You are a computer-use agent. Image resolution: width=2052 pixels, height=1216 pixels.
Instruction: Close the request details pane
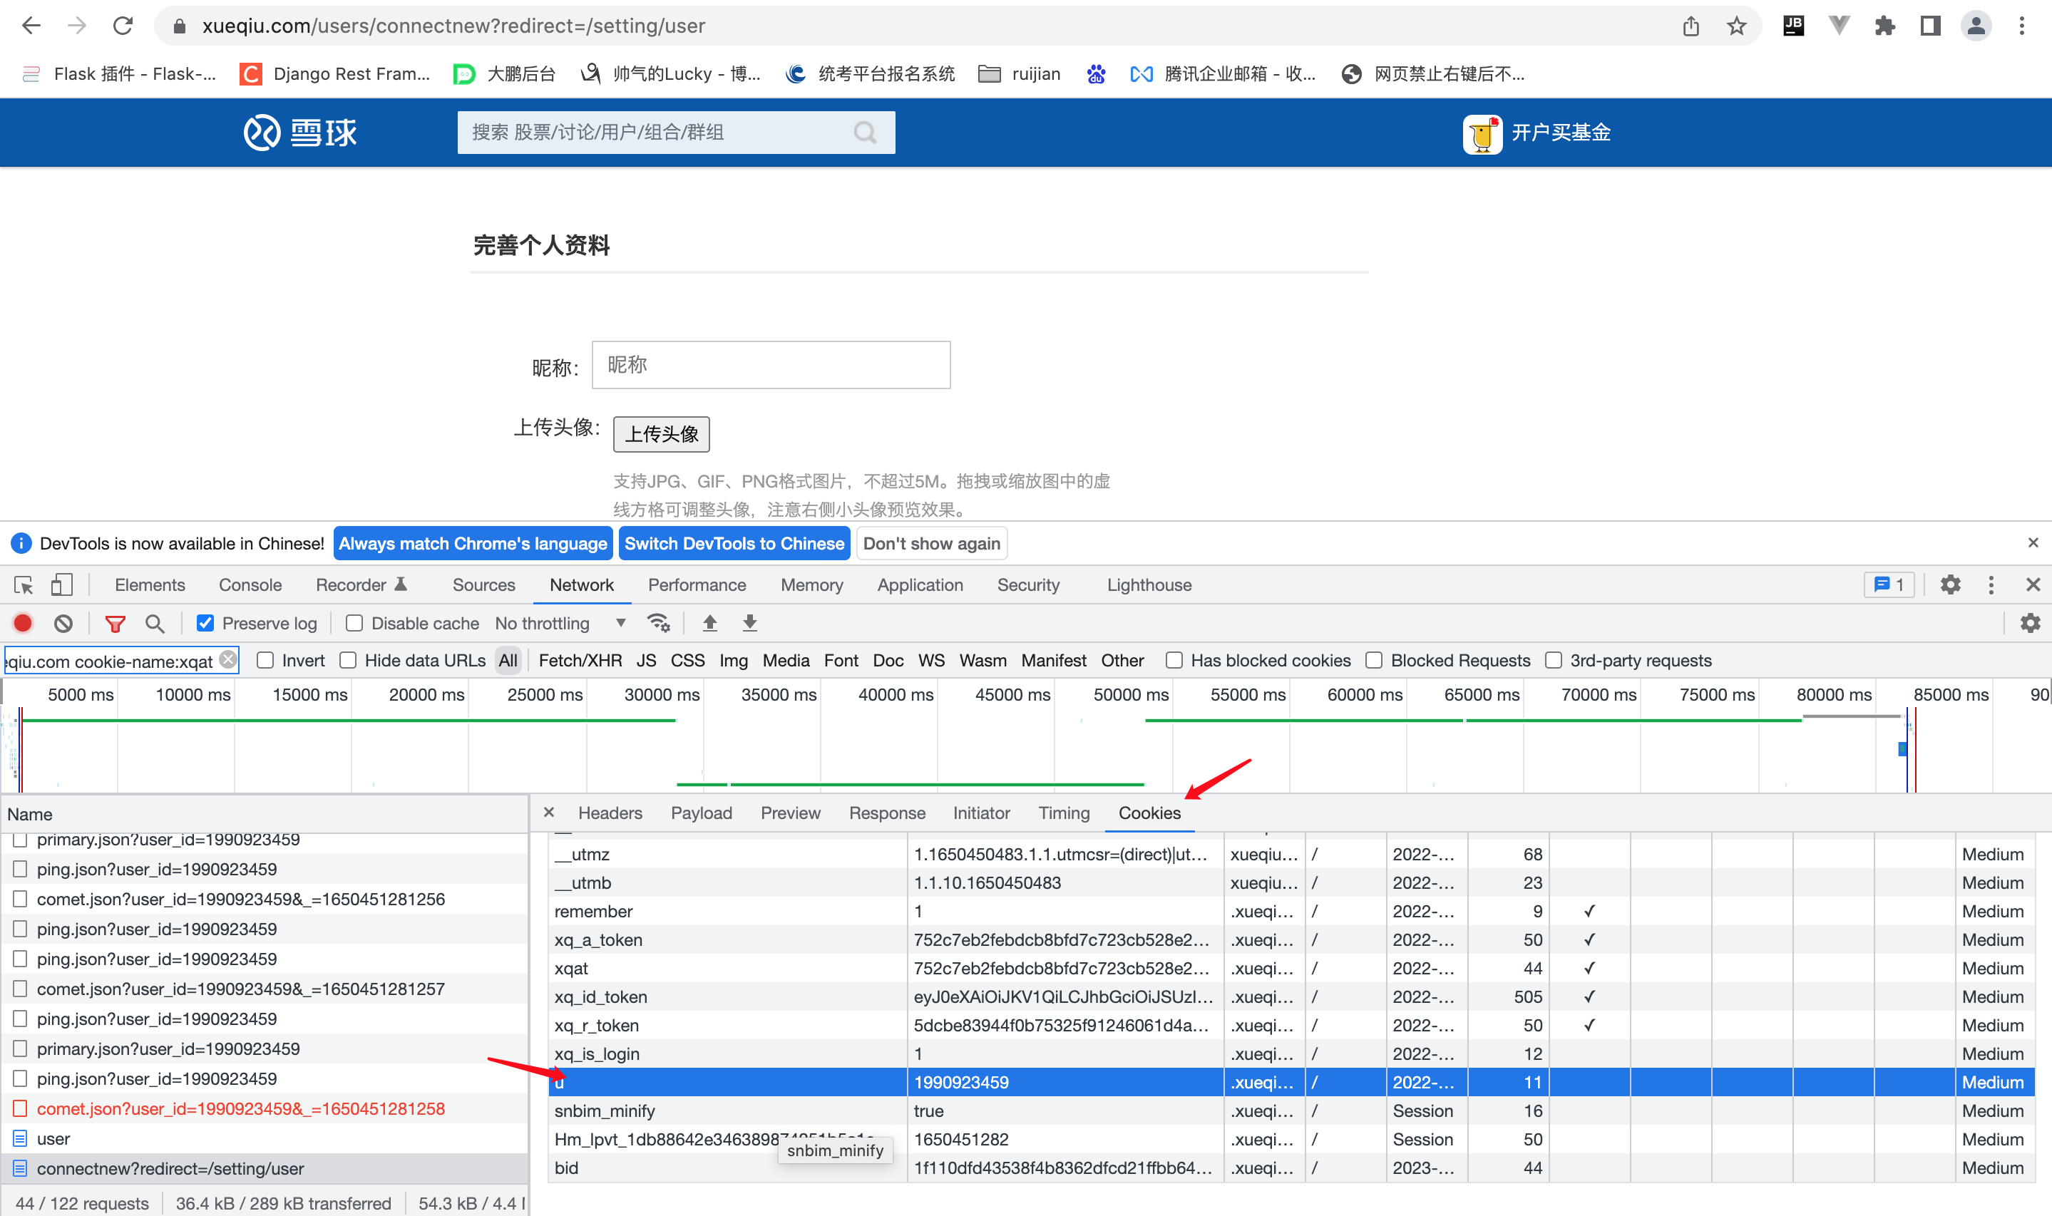pos(549,812)
